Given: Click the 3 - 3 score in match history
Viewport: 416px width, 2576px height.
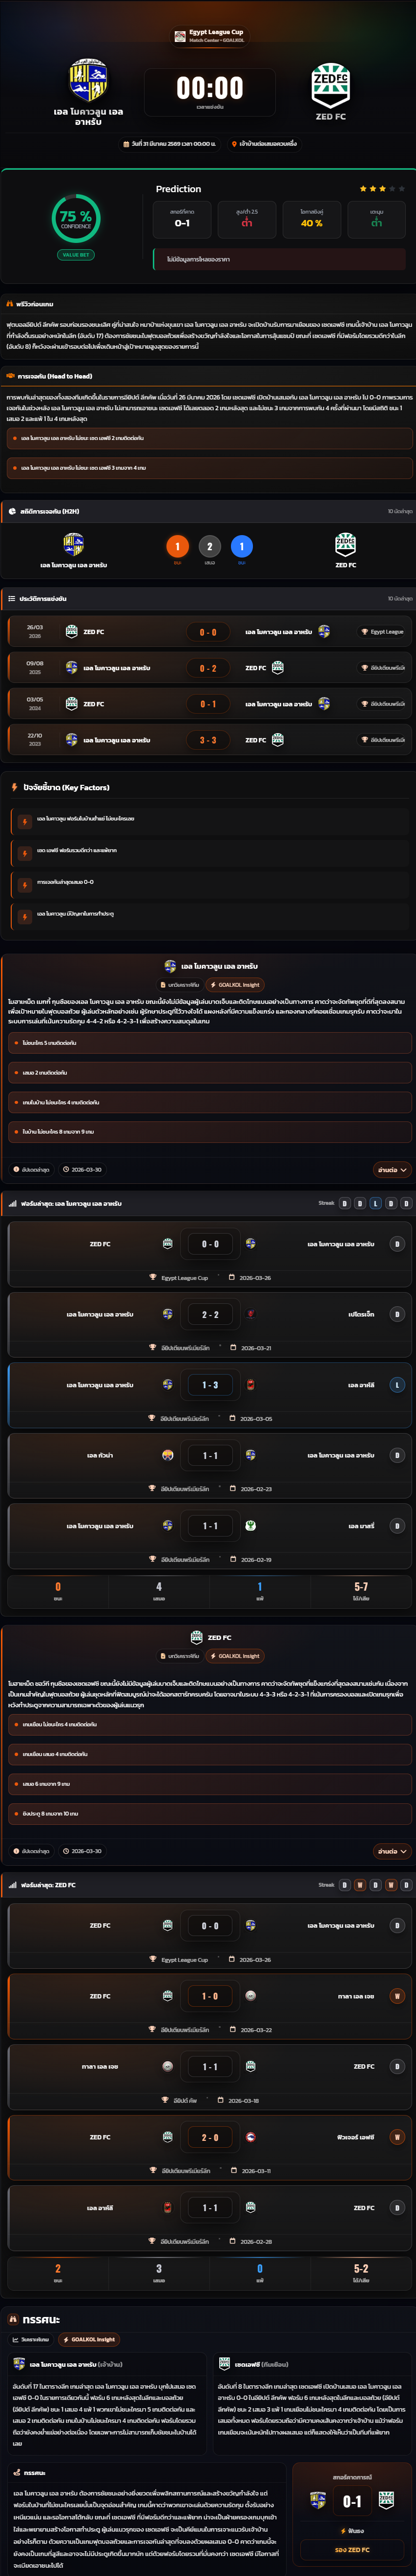Looking at the screenshot, I should 208,740.
